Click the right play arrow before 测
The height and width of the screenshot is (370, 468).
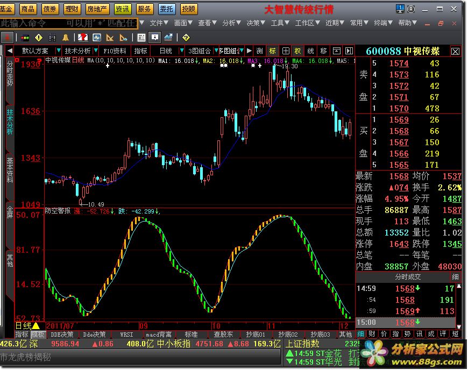pyautogui.click(x=249, y=51)
